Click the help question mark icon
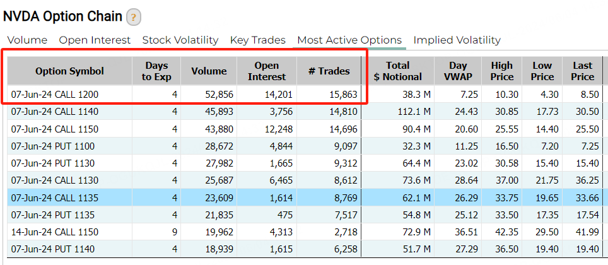Image resolution: width=608 pixels, height=265 pixels. pyautogui.click(x=133, y=17)
